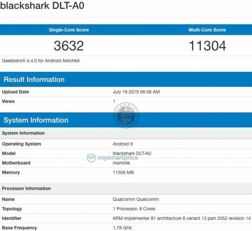
Task: Select the ARM implementer 81 identifier value
Action: [x=181, y=218]
